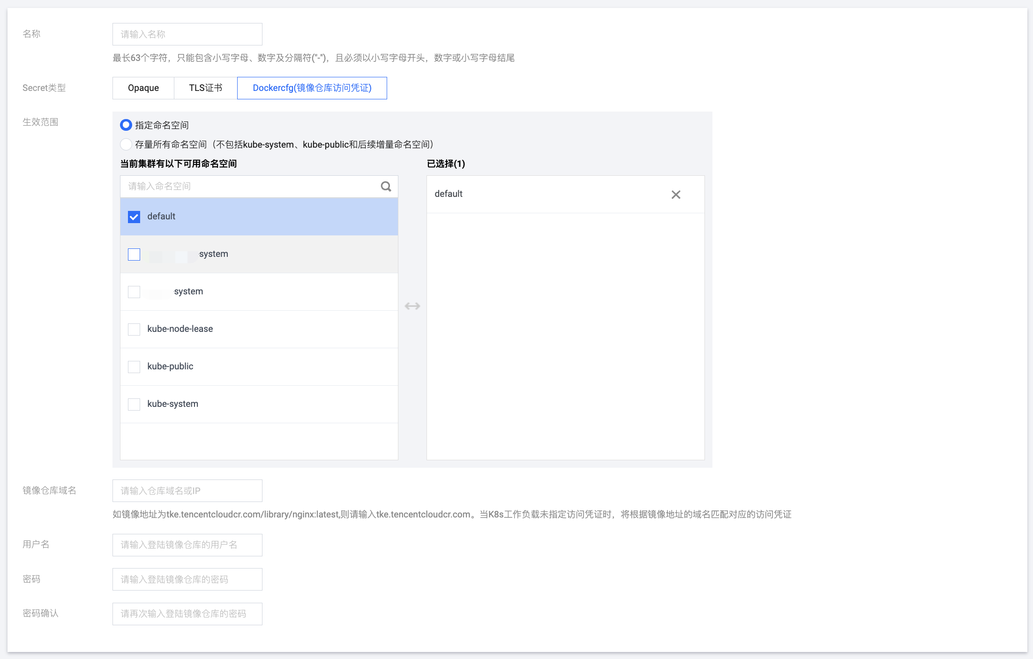
Task: Remove default from selected namespaces
Action: [675, 195]
